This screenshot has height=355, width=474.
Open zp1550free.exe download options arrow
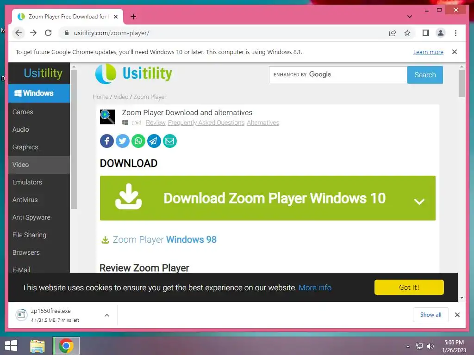(x=107, y=315)
